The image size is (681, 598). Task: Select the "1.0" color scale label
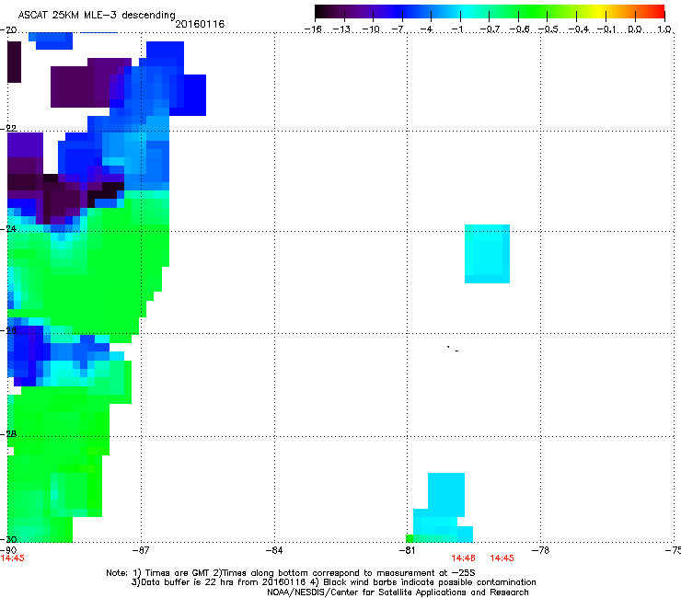click(664, 29)
